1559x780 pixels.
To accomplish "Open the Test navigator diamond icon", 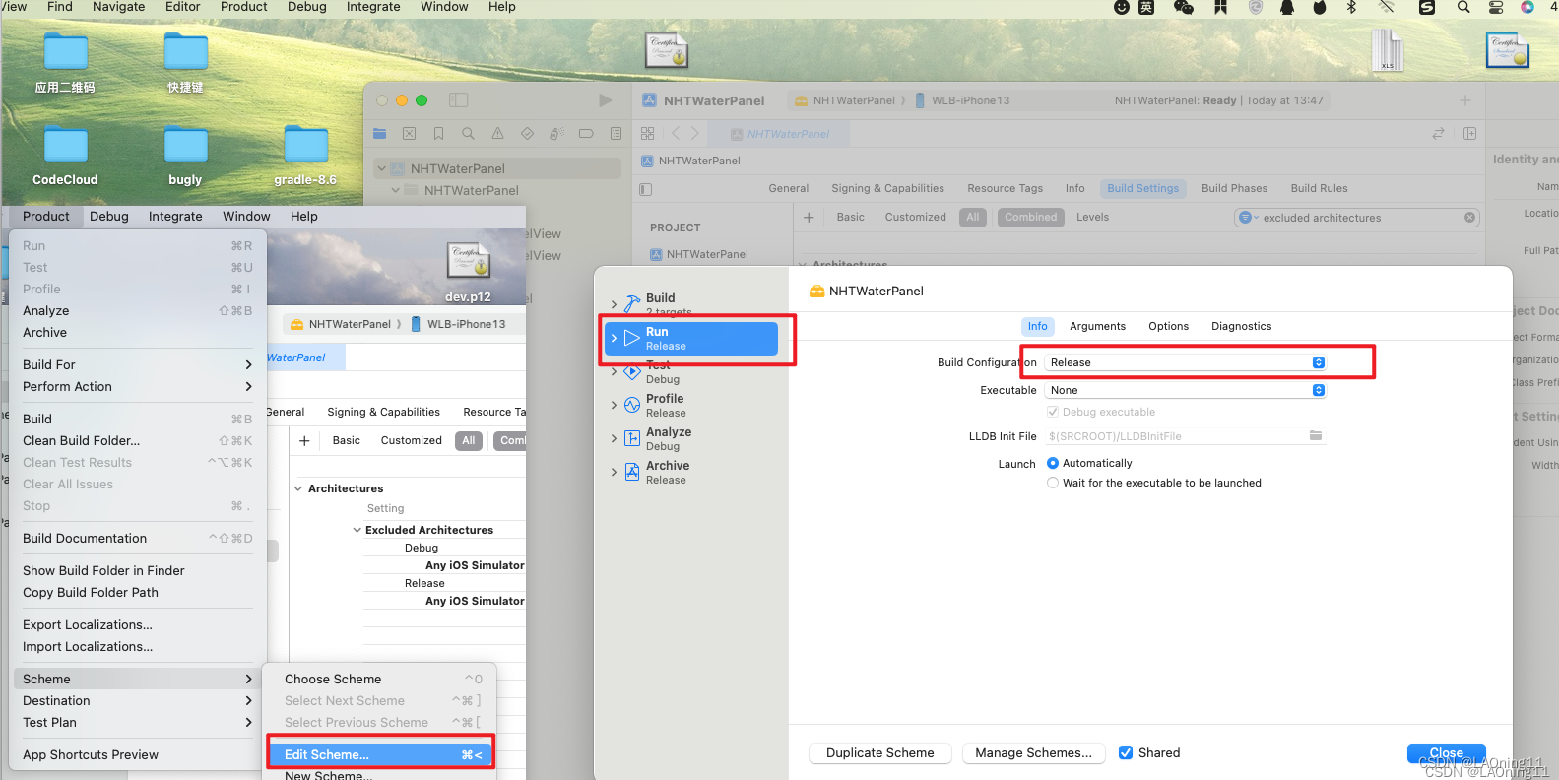I will pyautogui.click(x=527, y=133).
